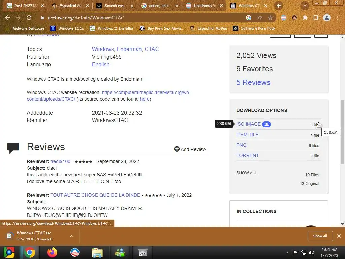This screenshot has width=345, height=259.
Task: Go back using the browser back arrow
Action: coord(7,18)
